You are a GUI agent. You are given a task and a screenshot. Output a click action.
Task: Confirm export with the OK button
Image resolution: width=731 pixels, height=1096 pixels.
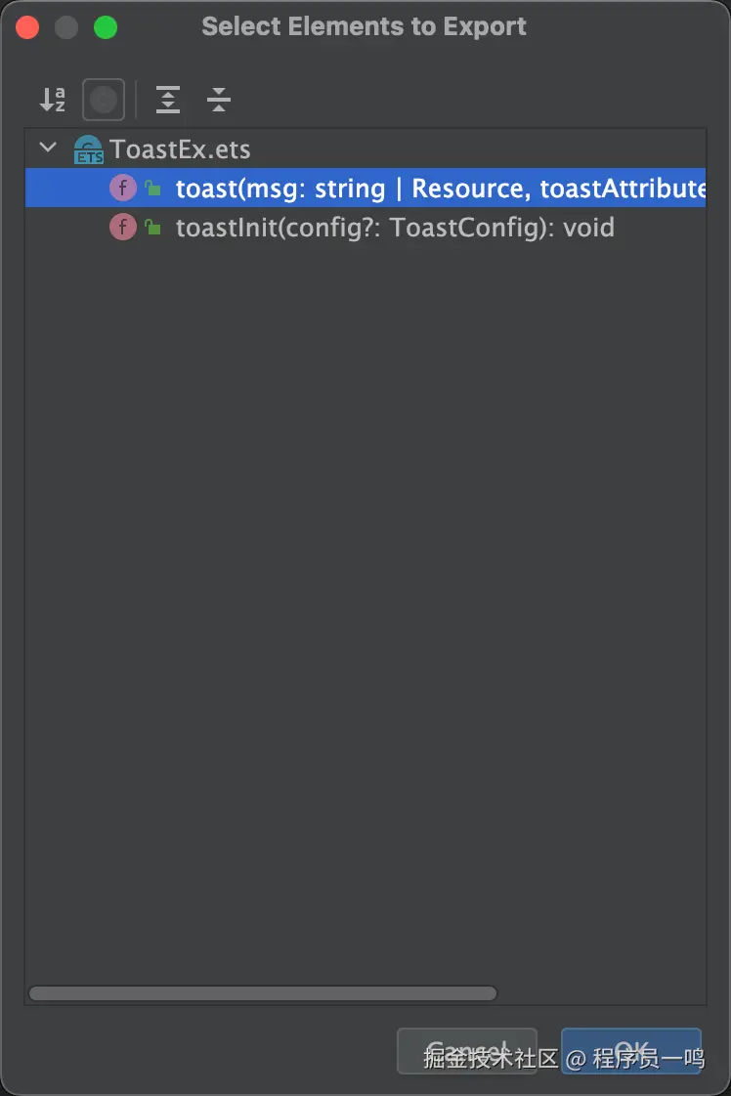(631, 1050)
